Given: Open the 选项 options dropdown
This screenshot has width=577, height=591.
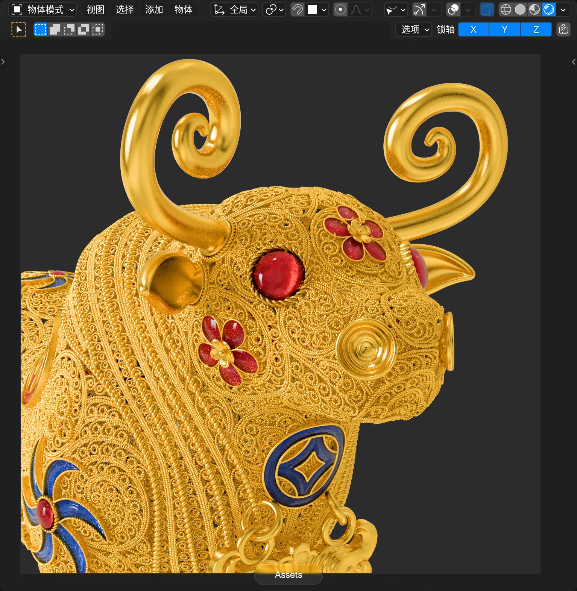Looking at the screenshot, I should tap(414, 29).
